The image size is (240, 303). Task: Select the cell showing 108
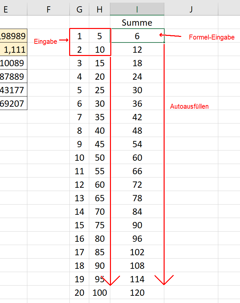(x=137, y=266)
